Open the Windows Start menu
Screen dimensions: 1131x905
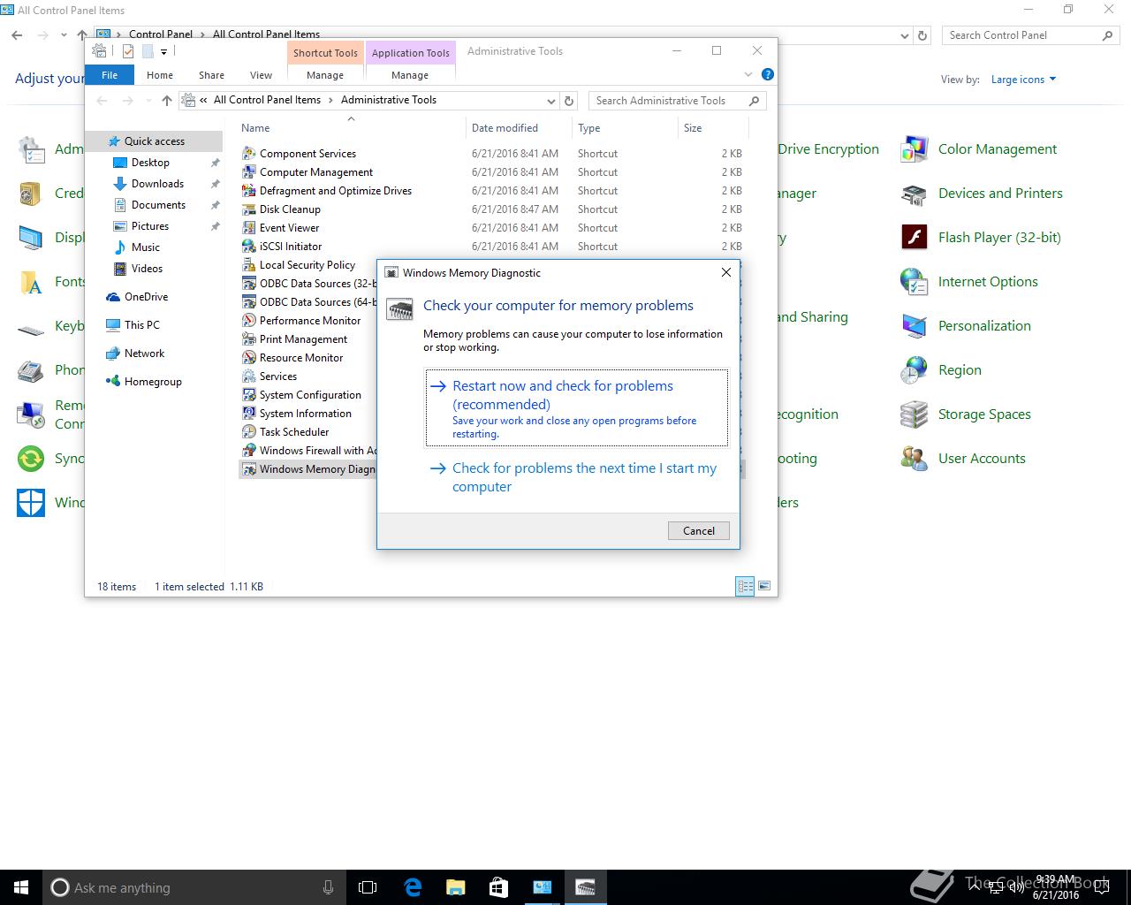pos(21,887)
